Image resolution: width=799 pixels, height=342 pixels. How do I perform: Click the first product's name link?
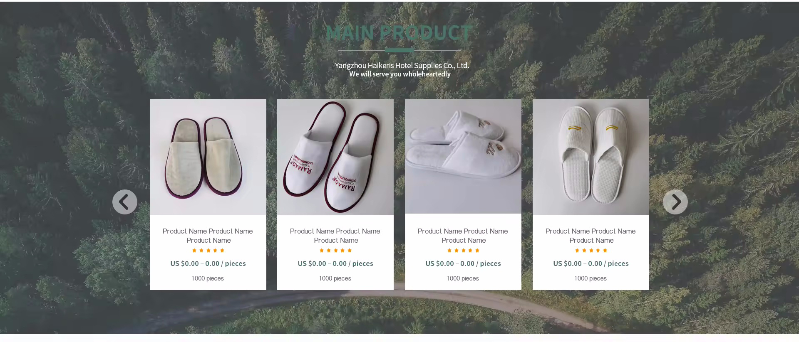tap(208, 236)
